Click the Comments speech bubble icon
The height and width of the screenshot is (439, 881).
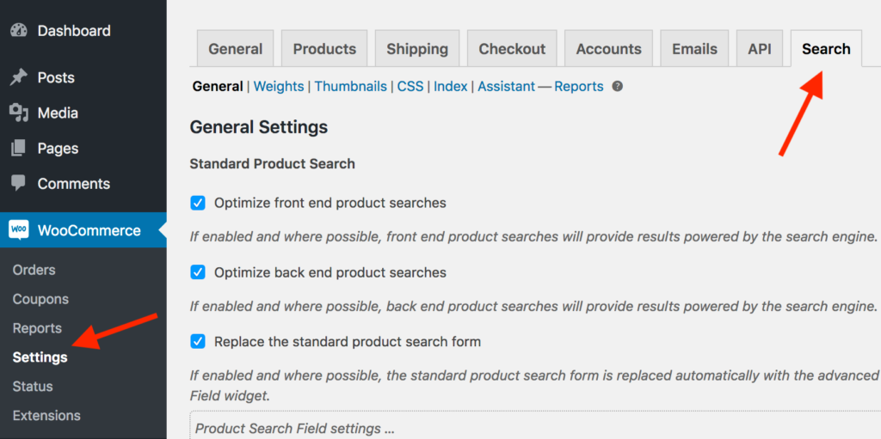[18, 184]
